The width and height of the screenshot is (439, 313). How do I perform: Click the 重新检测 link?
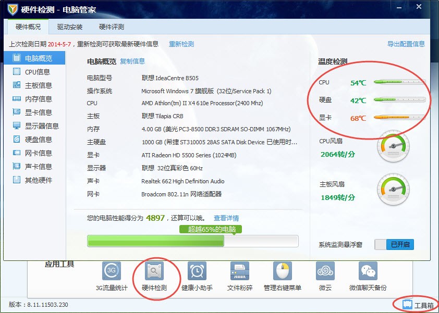(181, 44)
